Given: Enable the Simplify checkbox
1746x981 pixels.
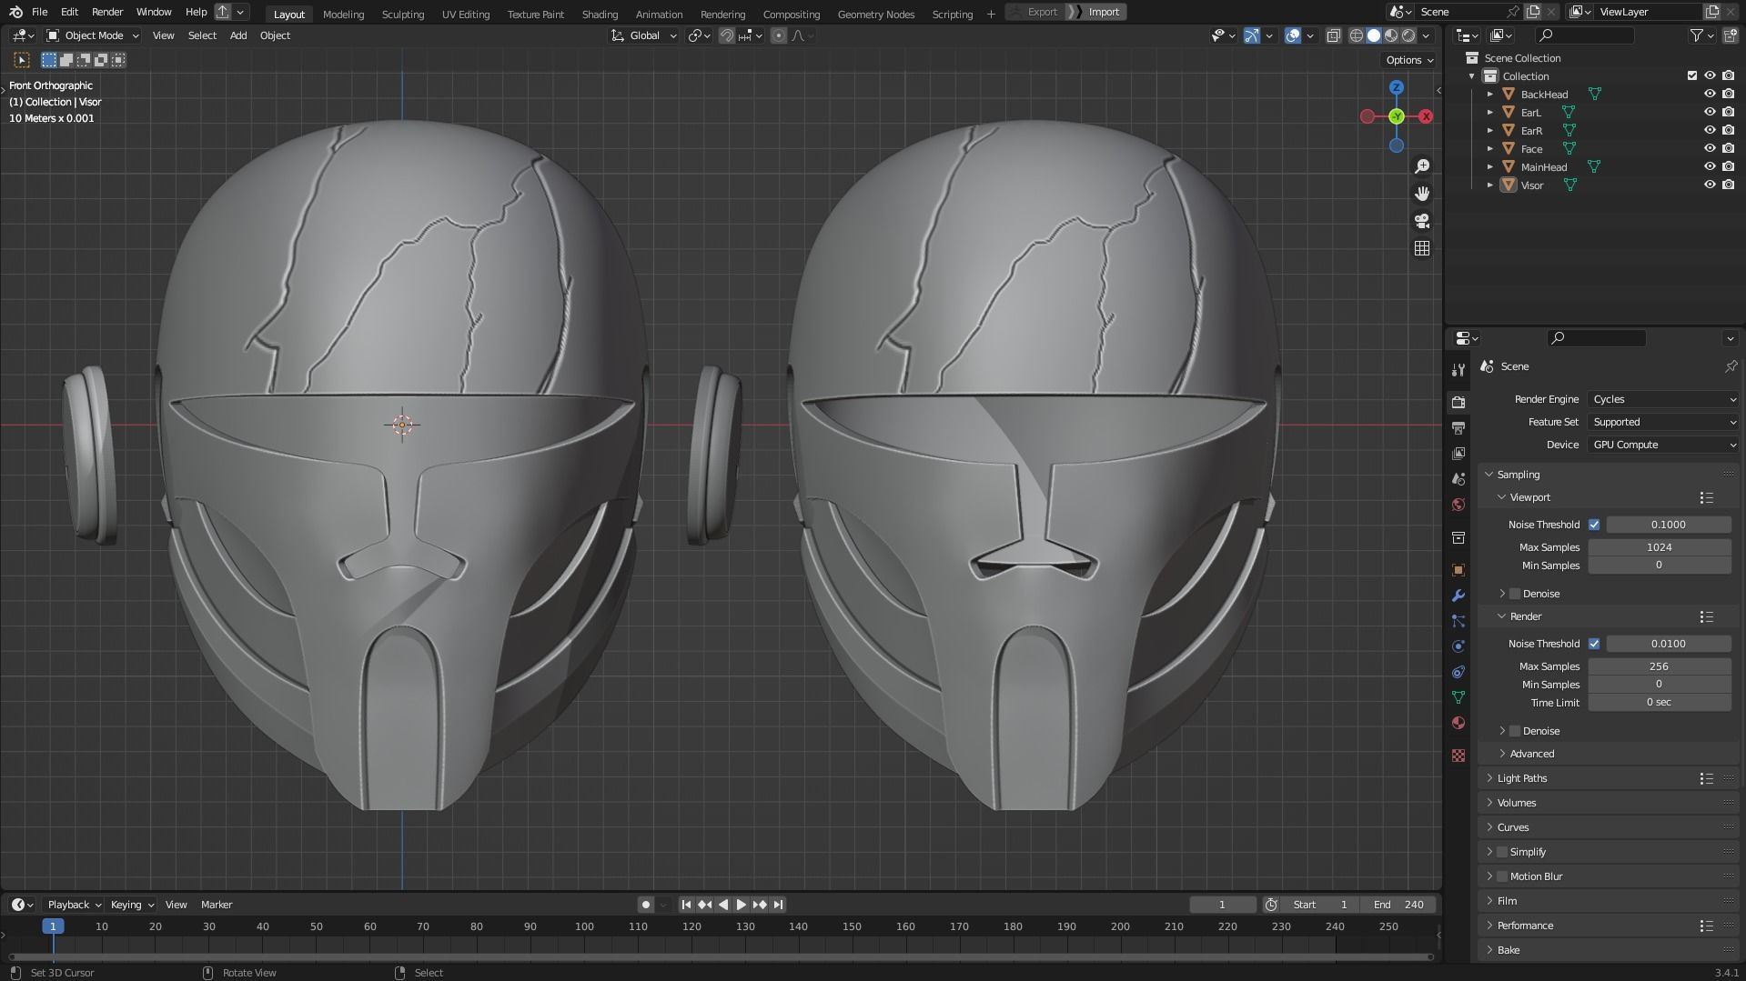Looking at the screenshot, I should tap(1502, 852).
